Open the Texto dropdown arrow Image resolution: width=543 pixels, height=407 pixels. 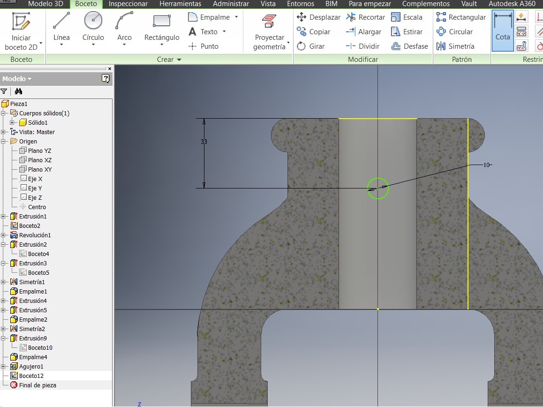224,31
